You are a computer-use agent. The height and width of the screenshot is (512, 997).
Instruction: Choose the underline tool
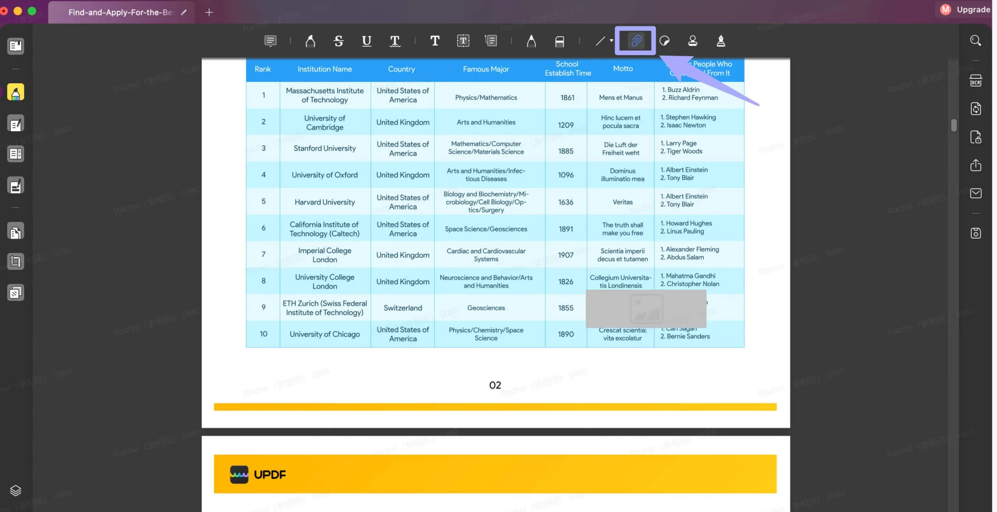click(366, 41)
